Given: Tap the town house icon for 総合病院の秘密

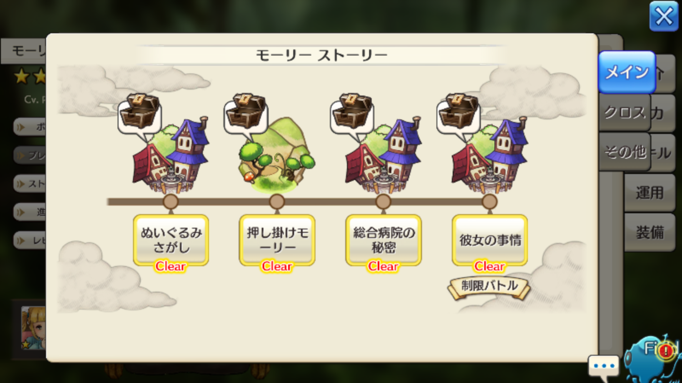Looking at the screenshot, I should pyautogui.click(x=383, y=157).
